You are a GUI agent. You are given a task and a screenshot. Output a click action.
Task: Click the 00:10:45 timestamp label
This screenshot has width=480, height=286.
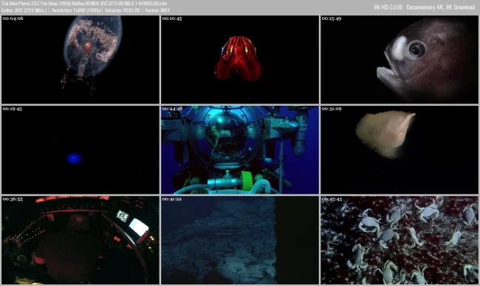[x=172, y=18]
